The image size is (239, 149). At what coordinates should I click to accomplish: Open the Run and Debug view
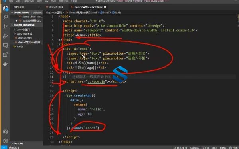pyautogui.click(x=6, y=36)
